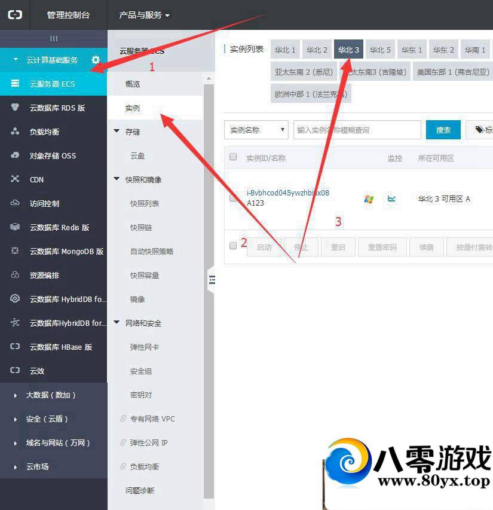Click the CDN sidebar icon
Screen dimensions: 493x510
(15, 179)
